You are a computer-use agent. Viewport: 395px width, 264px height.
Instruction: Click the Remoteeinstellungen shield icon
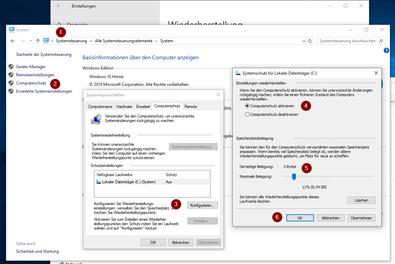[x=11, y=75]
